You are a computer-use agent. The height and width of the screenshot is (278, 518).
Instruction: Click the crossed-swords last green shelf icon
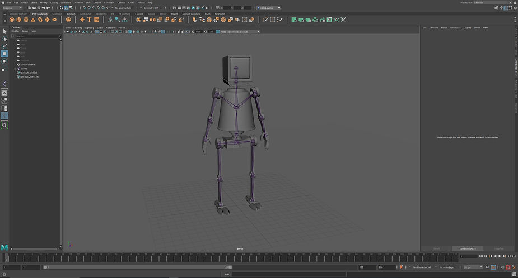[344, 20]
